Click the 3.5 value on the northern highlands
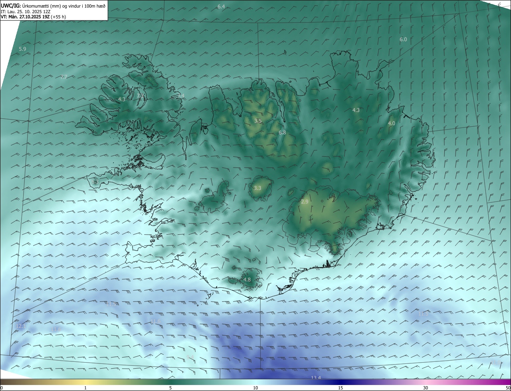Screen dimensions: 511x391 click(258, 121)
